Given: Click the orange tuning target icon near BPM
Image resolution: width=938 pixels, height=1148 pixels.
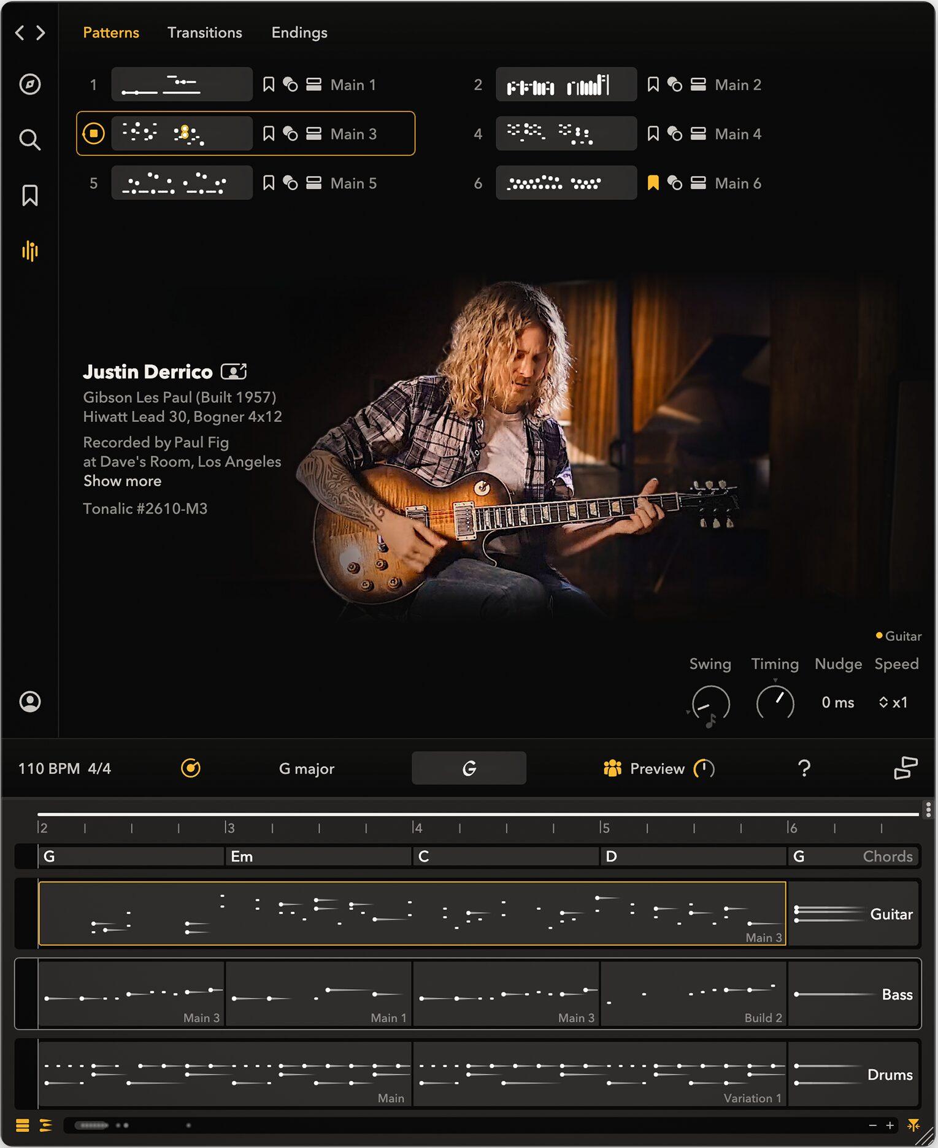Looking at the screenshot, I should 190,768.
